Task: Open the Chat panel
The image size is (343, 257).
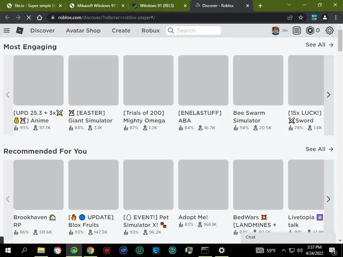Action: [x=288, y=237]
